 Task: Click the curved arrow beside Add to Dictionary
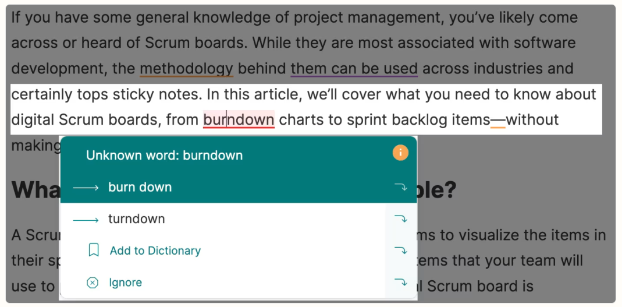click(x=401, y=250)
